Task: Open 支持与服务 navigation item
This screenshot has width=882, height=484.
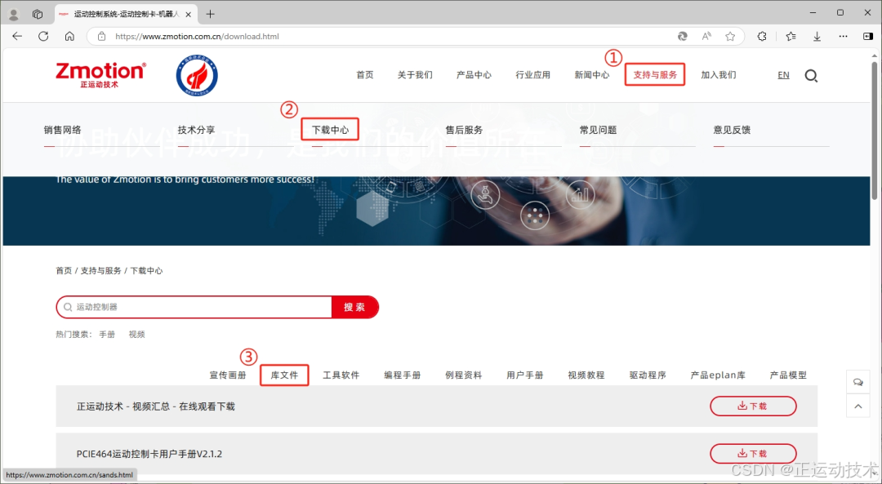Action: pyautogui.click(x=655, y=75)
